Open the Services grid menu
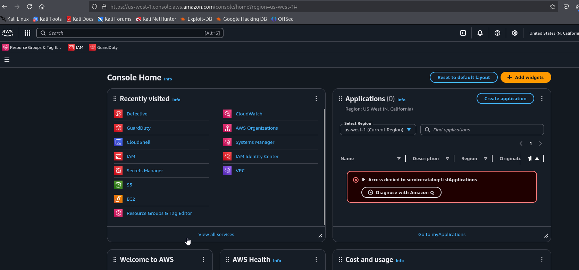This screenshot has width=579, height=270. 27,33
